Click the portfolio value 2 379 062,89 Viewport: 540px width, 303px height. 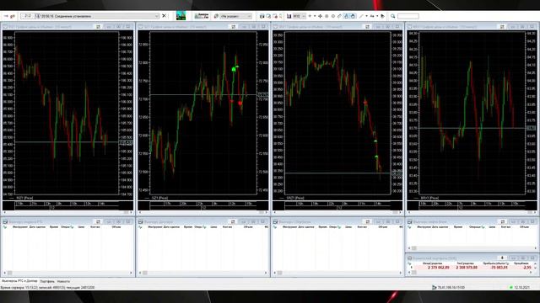[x=439, y=268]
